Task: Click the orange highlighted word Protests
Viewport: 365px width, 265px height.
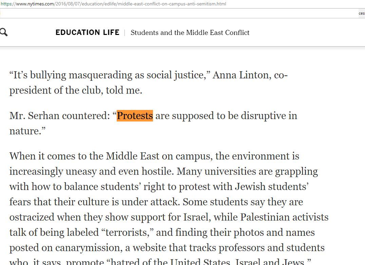Action: pyautogui.click(x=135, y=116)
